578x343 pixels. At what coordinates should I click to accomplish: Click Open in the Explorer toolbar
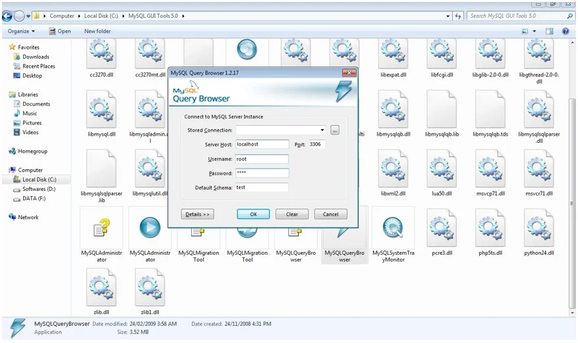(60, 32)
